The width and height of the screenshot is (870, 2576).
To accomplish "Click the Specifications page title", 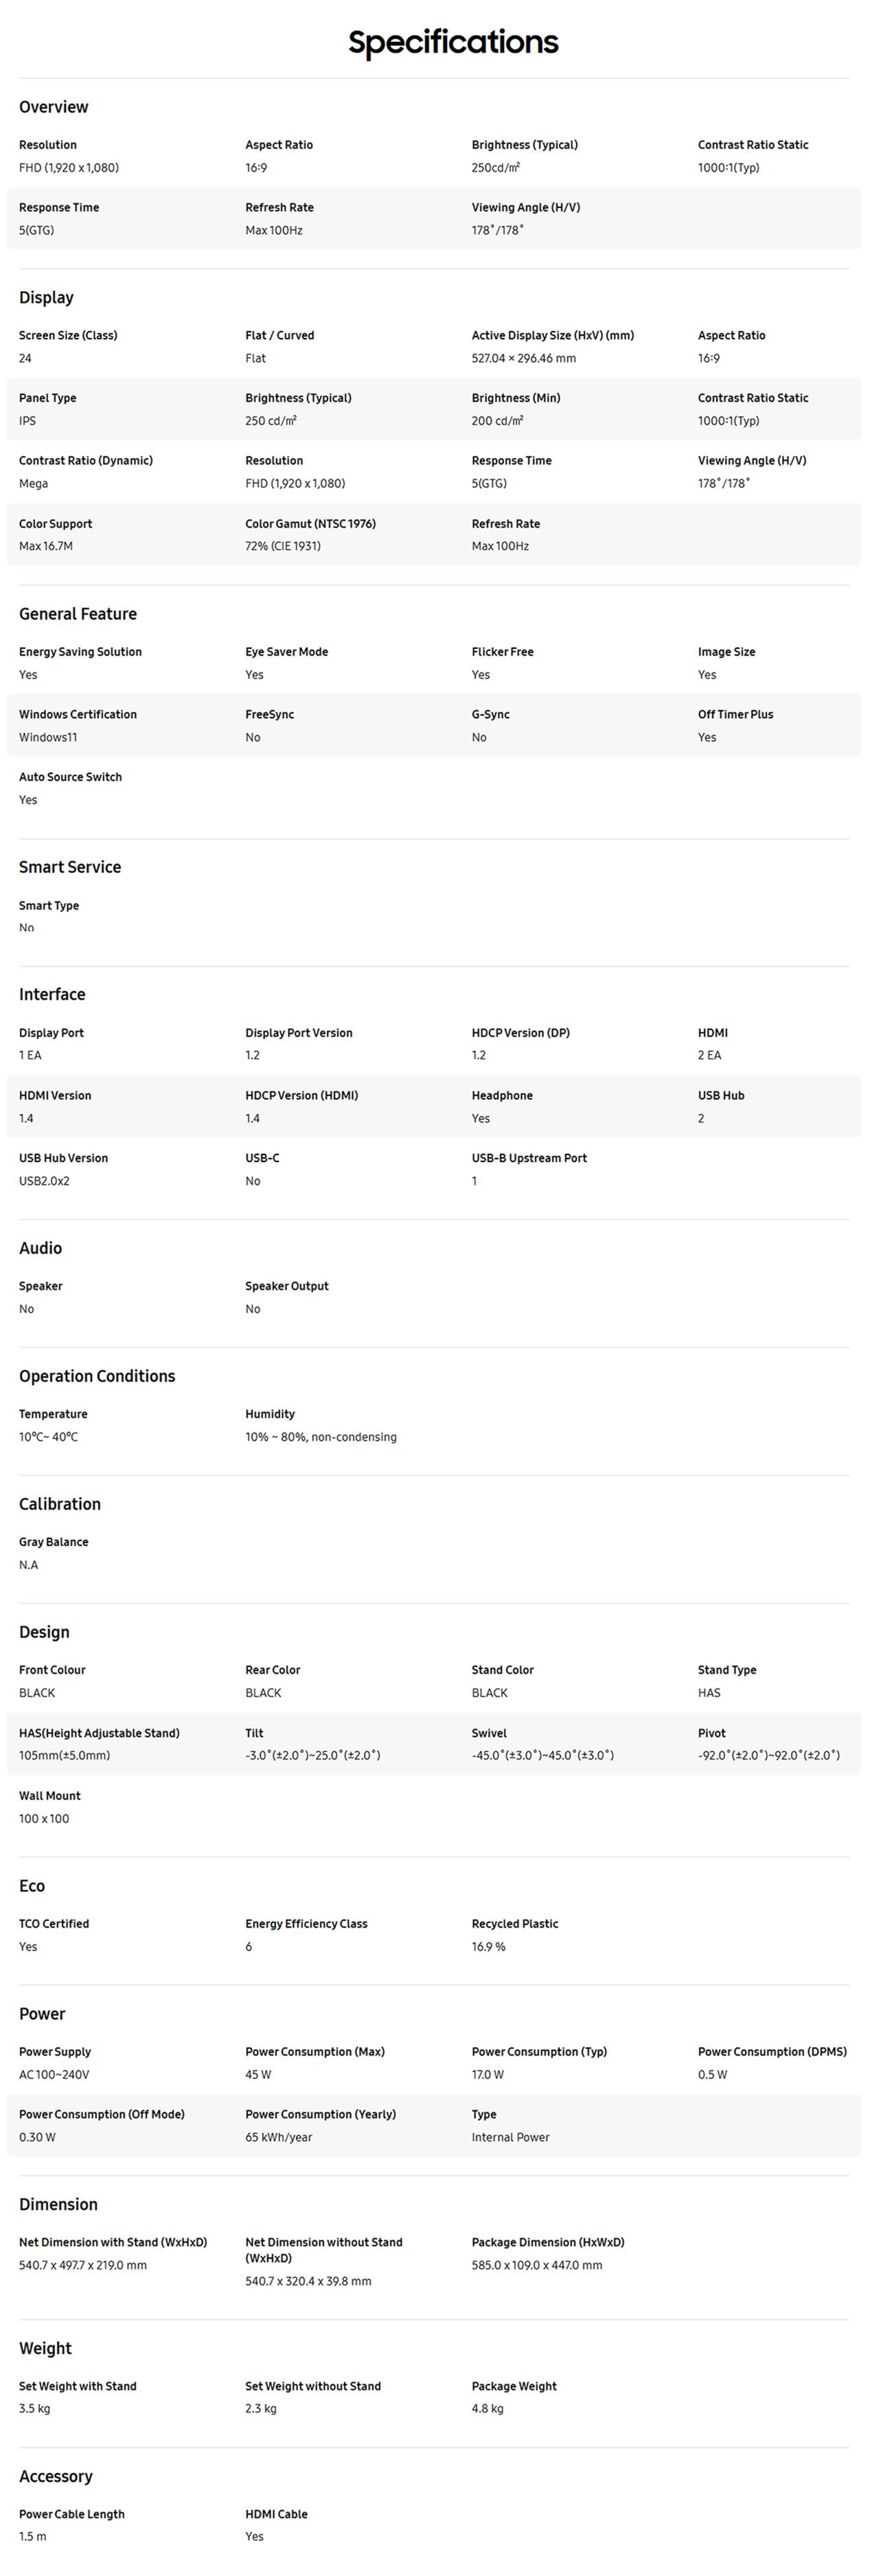I will pos(453,42).
